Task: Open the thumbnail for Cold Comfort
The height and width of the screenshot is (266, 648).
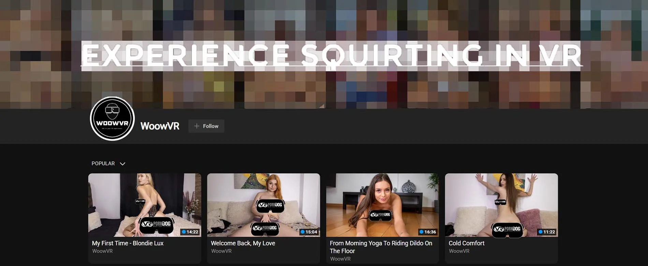Action: coord(501,205)
